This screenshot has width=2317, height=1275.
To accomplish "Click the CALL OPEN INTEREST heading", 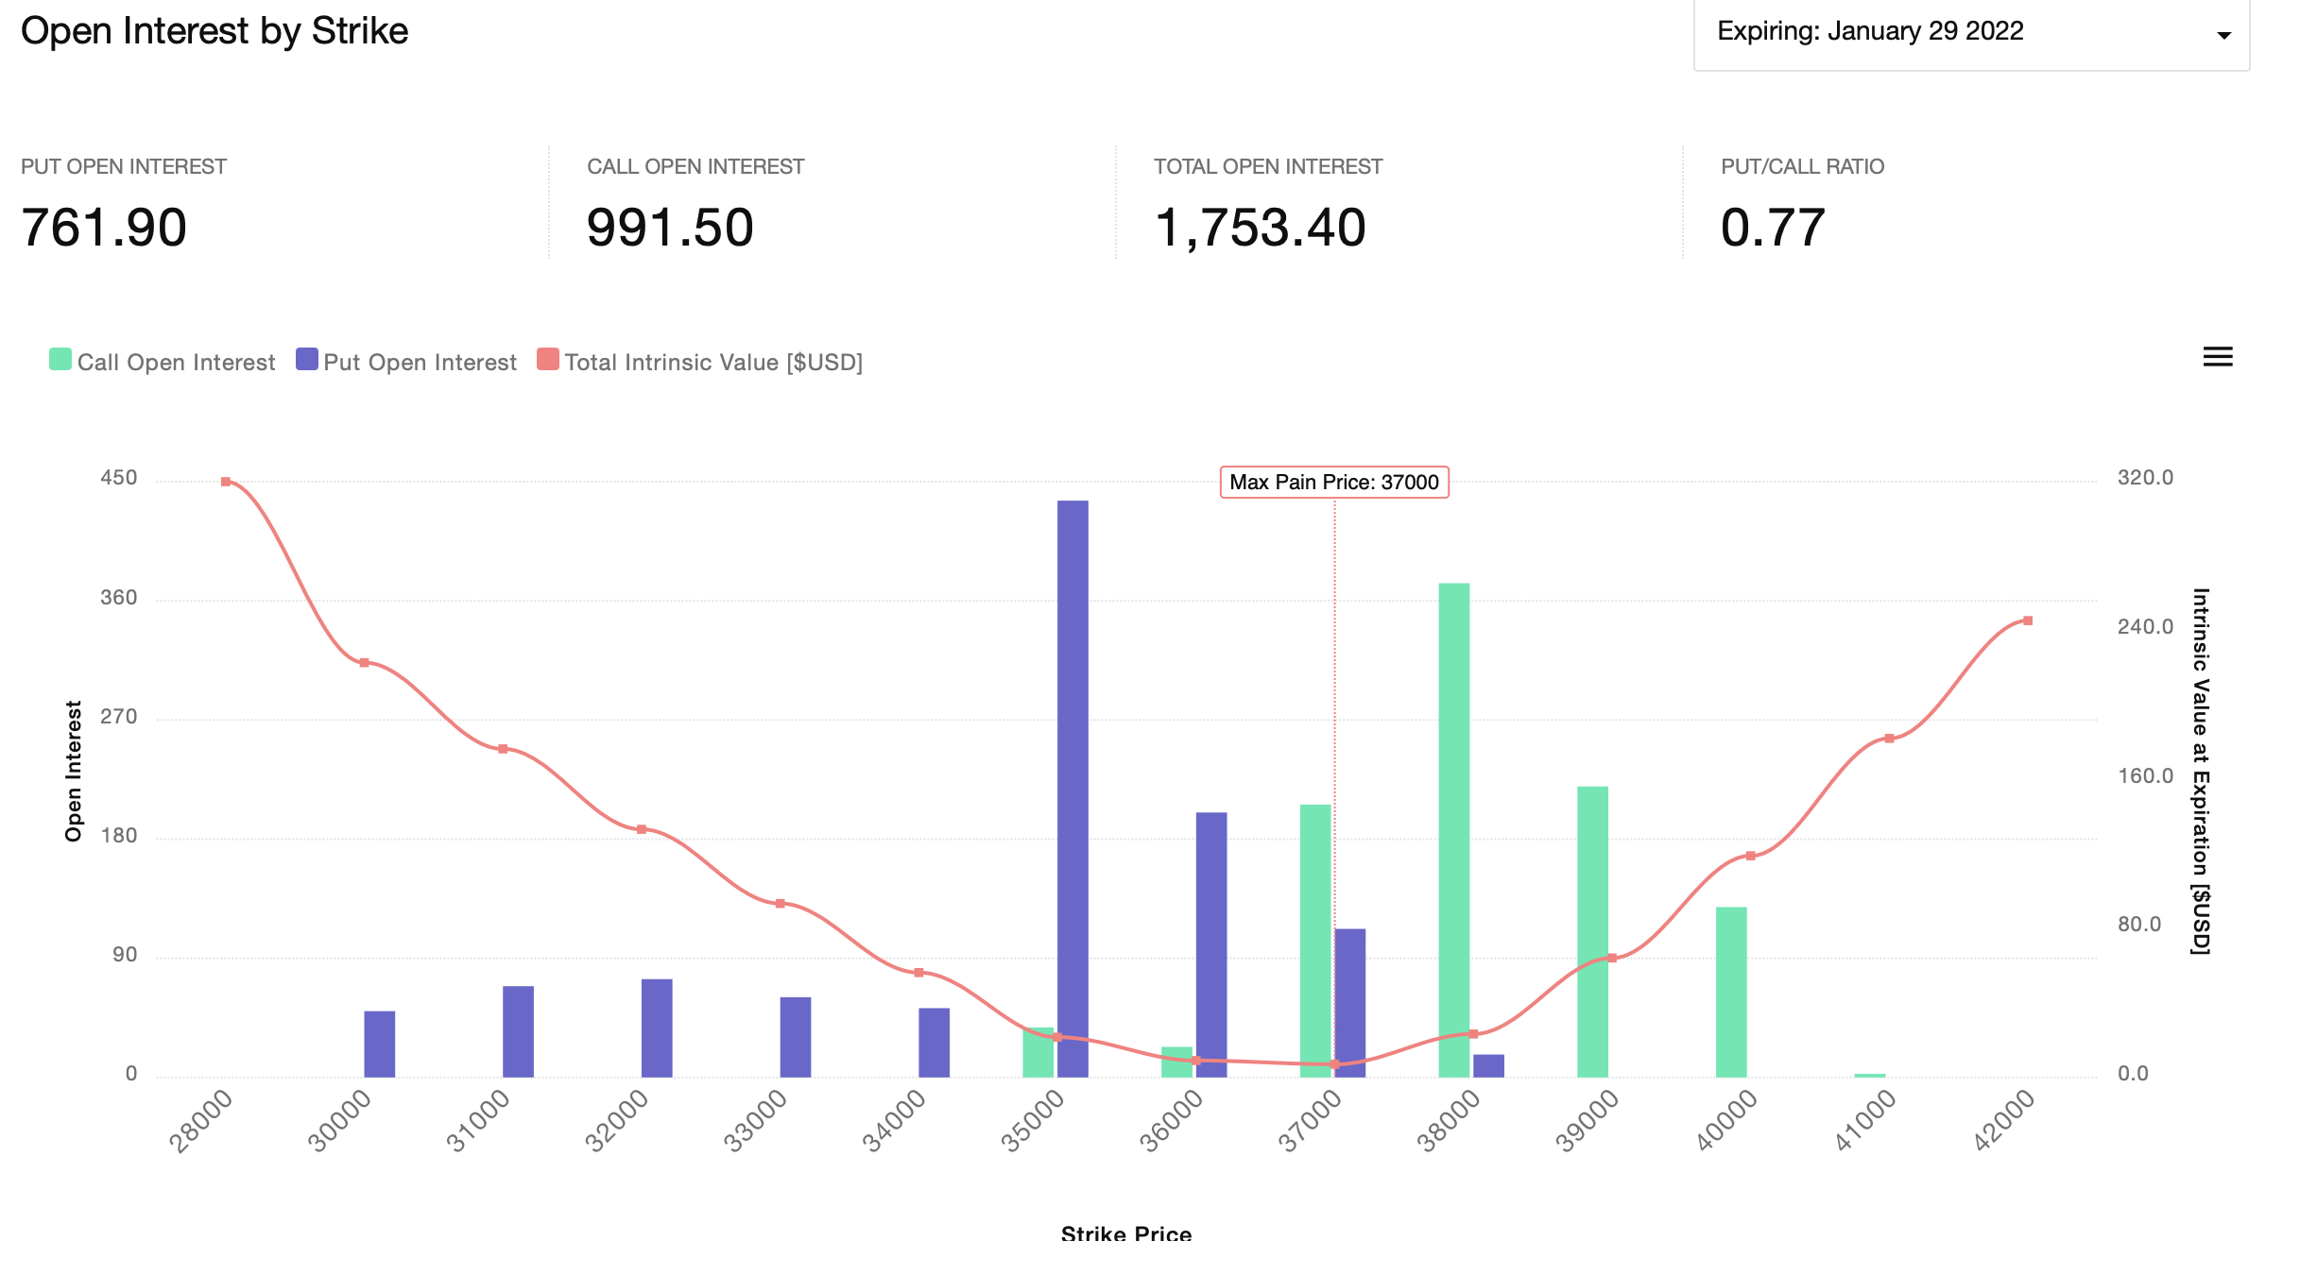I will coord(695,166).
